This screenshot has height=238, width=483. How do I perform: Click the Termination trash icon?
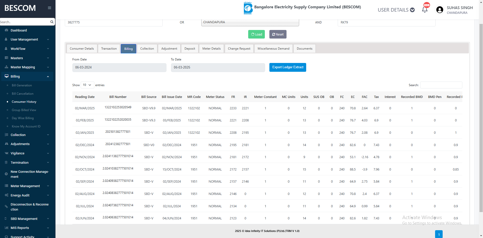point(6,162)
